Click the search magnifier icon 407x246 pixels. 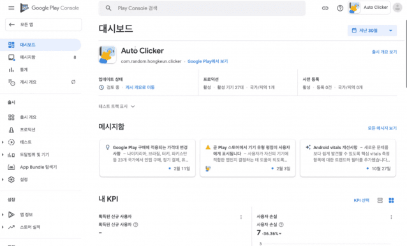(x=108, y=8)
